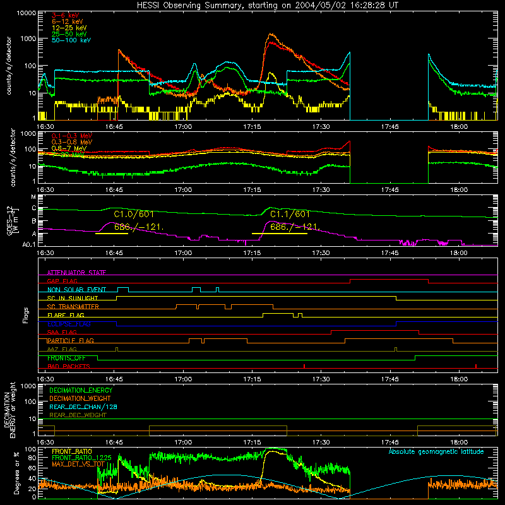Click the 17:30 tick label under the decimation panel
Screen dimensions: 505x505
point(321,443)
